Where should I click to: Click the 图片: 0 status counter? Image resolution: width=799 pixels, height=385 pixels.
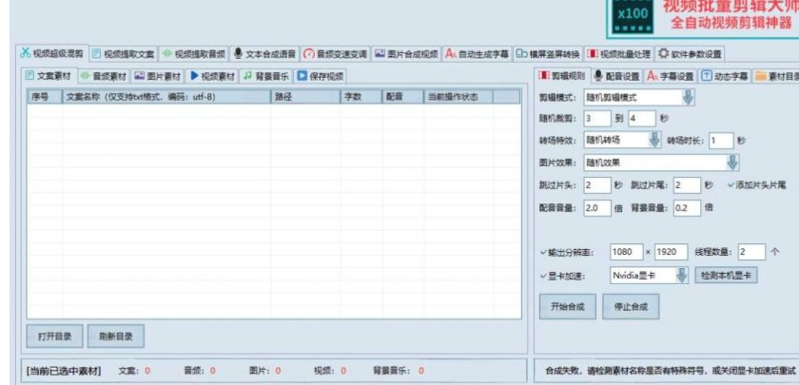(265, 371)
